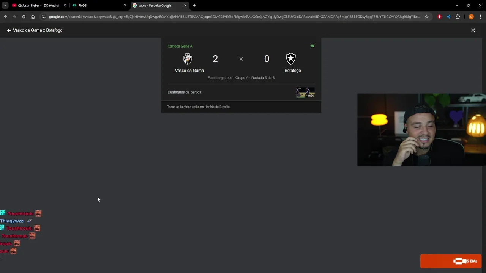Reload the current page
Screen dimensions: 486x273
tap(24, 17)
